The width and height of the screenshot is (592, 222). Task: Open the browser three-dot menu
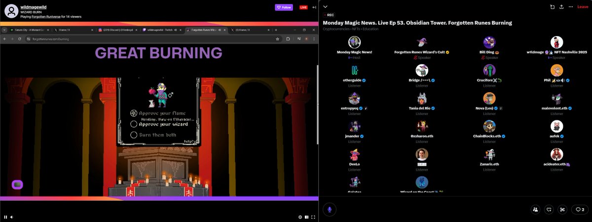click(313, 38)
